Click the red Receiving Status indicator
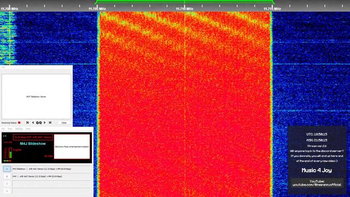 pos(19,123)
